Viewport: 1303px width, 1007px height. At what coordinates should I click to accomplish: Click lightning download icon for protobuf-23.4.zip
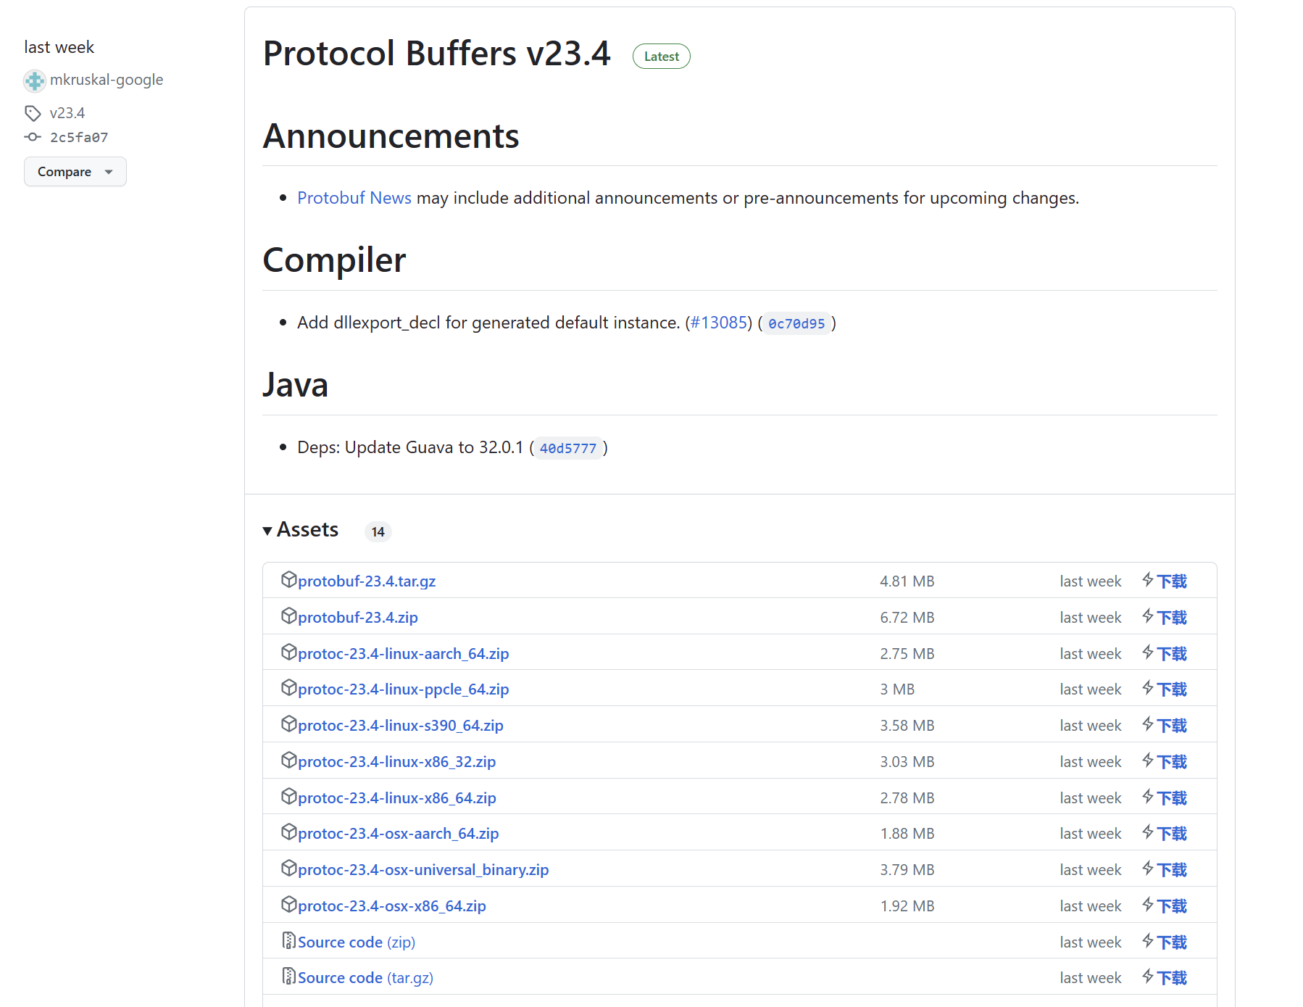pyautogui.click(x=1148, y=617)
